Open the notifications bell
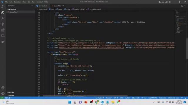 185,98
